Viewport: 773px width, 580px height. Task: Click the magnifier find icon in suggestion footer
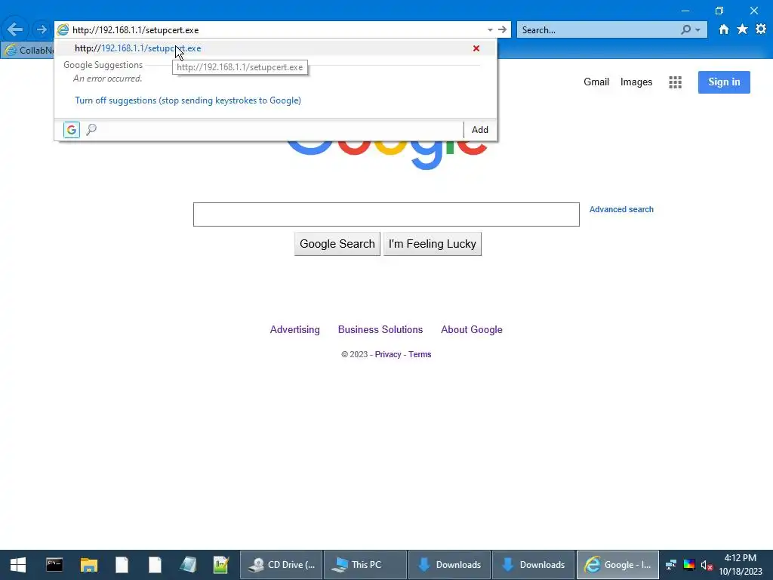pyautogui.click(x=91, y=130)
